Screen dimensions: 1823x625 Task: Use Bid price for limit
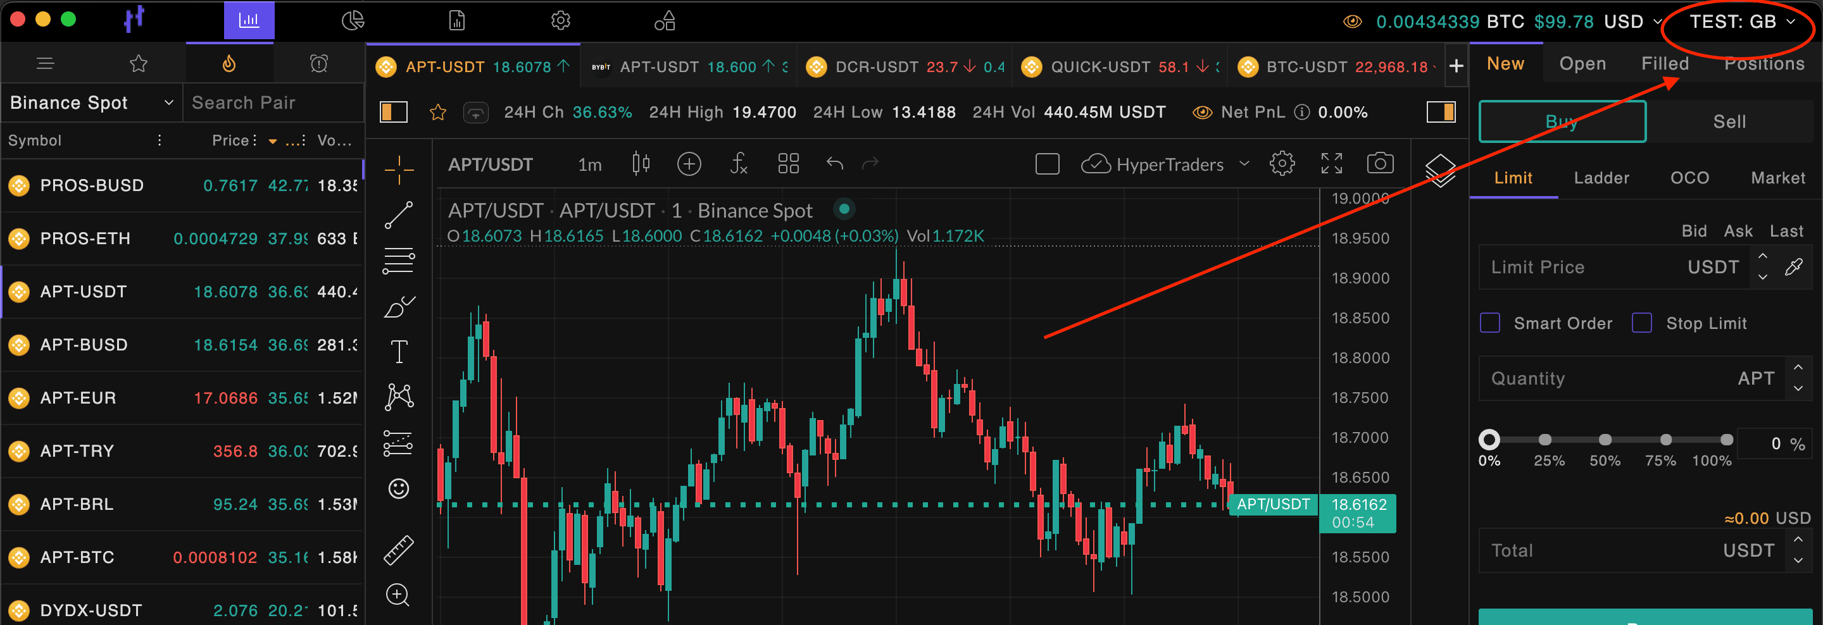(1693, 231)
